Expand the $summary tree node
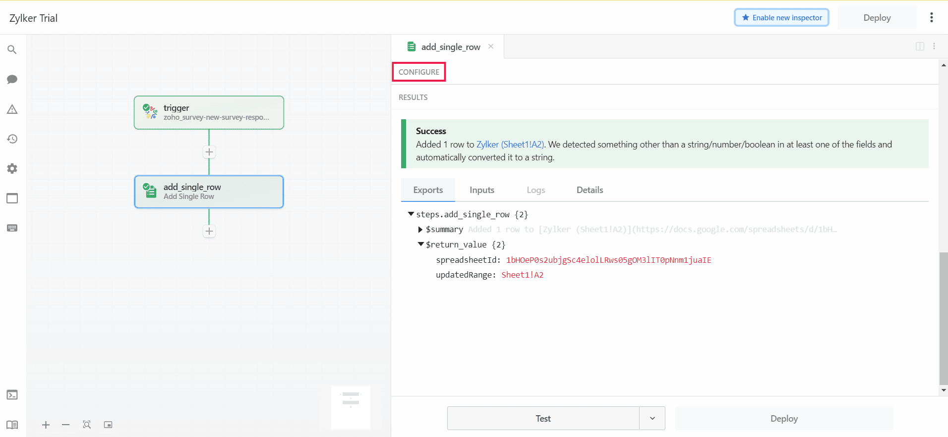The image size is (948, 437). click(420, 229)
